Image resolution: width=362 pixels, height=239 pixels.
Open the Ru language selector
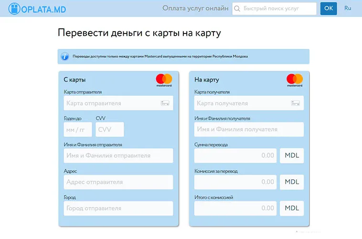(x=348, y=9)
